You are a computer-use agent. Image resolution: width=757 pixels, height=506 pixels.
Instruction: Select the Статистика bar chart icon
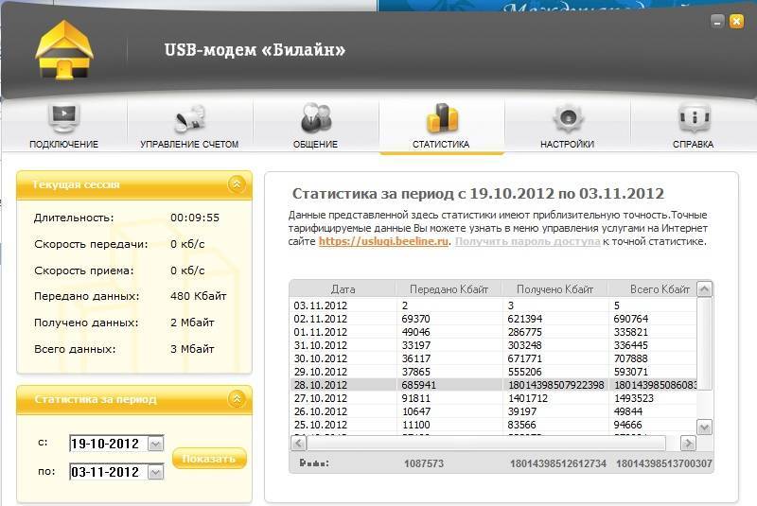point(442,118)
